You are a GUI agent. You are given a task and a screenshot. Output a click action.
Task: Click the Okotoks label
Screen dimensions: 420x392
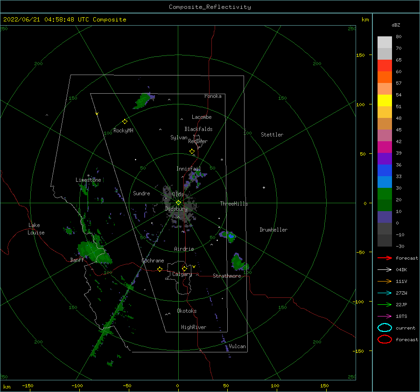coord(187,311)
